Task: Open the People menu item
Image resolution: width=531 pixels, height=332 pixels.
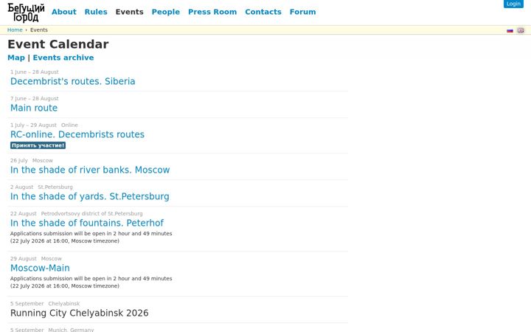Action: coord(166,12)
